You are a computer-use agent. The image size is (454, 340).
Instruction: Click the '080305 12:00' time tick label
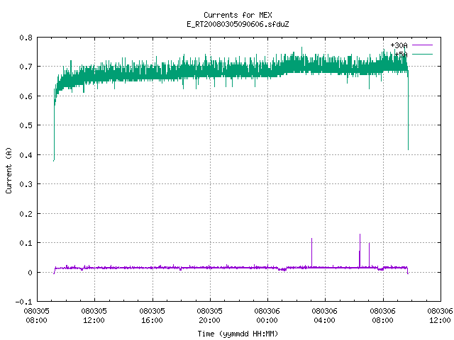click(94, 316)
